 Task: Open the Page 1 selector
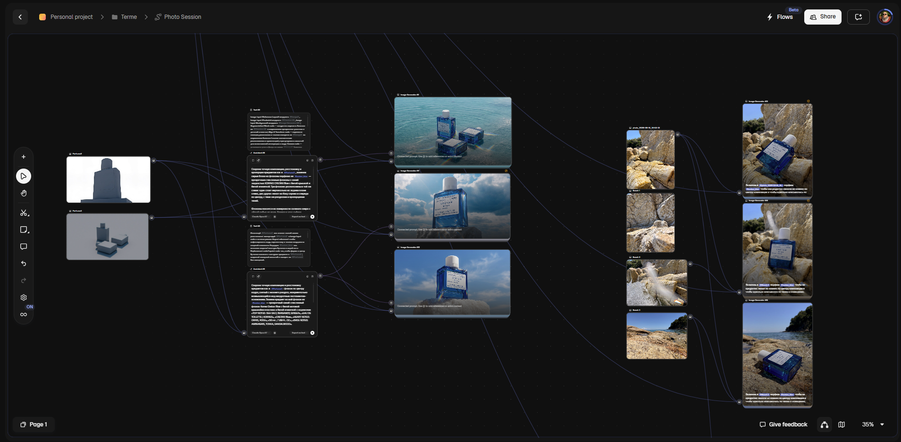point(34,425)
